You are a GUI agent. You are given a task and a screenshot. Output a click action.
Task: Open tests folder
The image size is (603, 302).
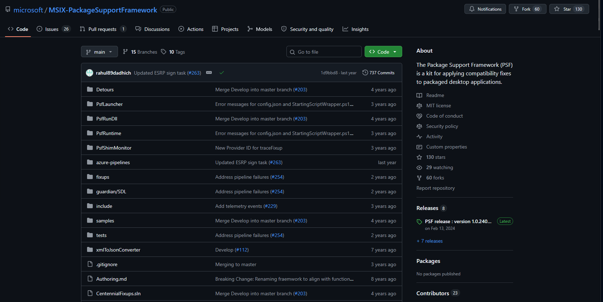101,235
